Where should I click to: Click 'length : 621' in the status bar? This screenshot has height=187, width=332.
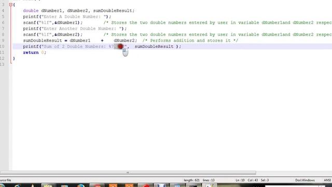coord(191,180)
